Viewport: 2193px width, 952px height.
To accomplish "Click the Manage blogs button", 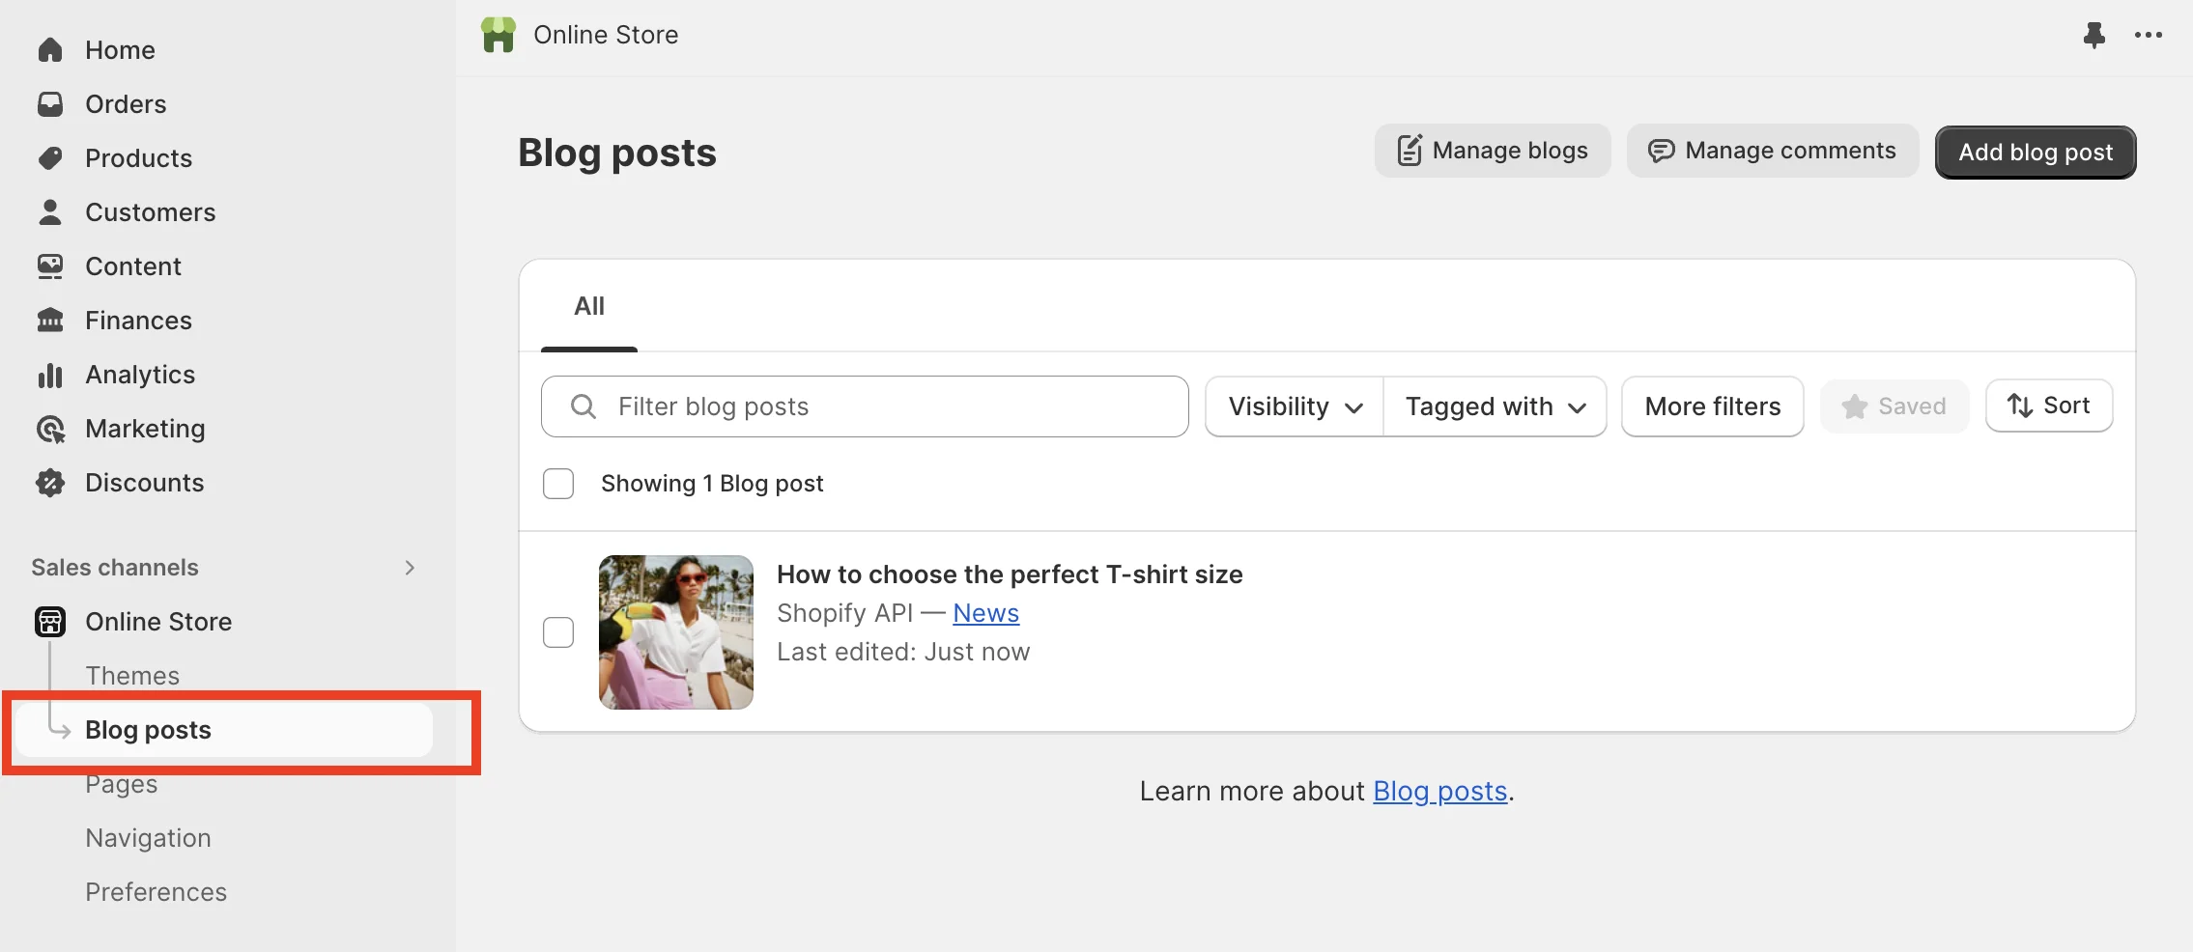I will [1493, 151].
